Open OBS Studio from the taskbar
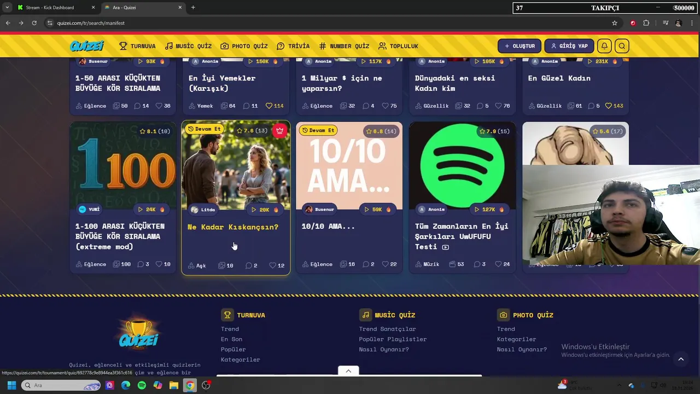Screen dimensions: 700x394 tap(206, 385)
